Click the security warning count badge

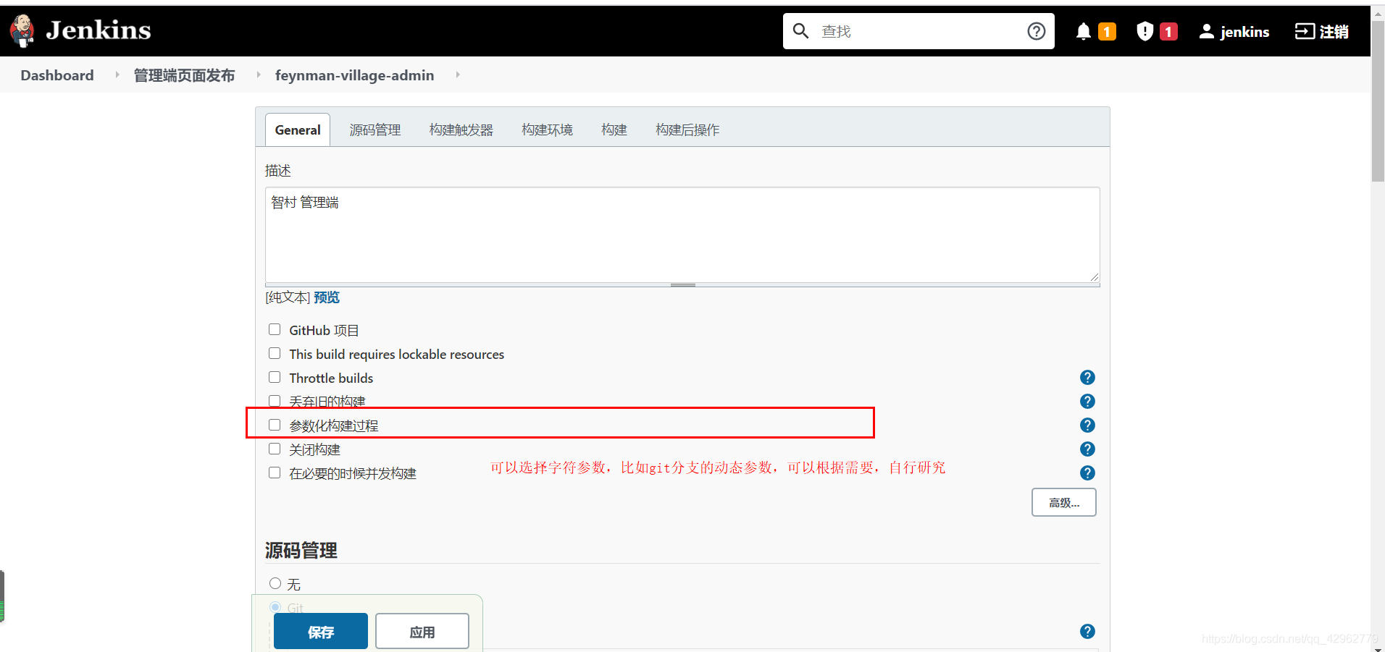pyautogui.click(x=1168, y=32)
